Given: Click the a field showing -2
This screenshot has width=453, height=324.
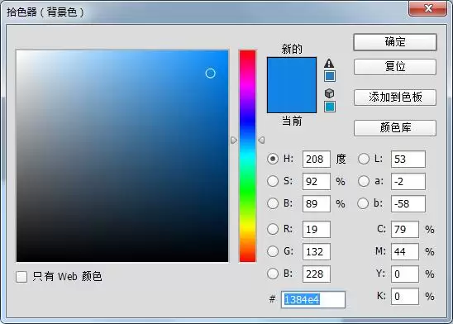Looking at the screenshot, I should point(408,181).
